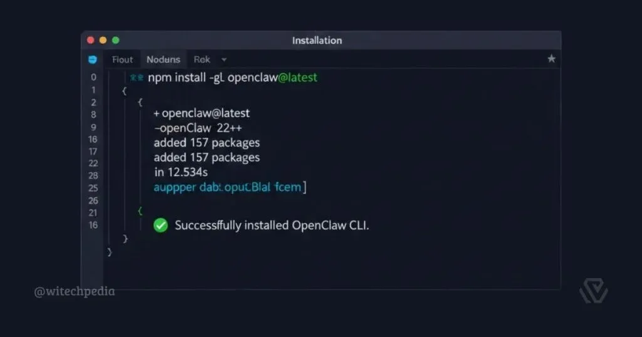Click line number 0 in the gutter
642x337 pixels.
pyautogui.click(x=93, y=78)
